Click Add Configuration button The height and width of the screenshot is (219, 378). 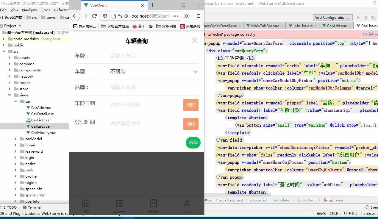pos(333,17)
